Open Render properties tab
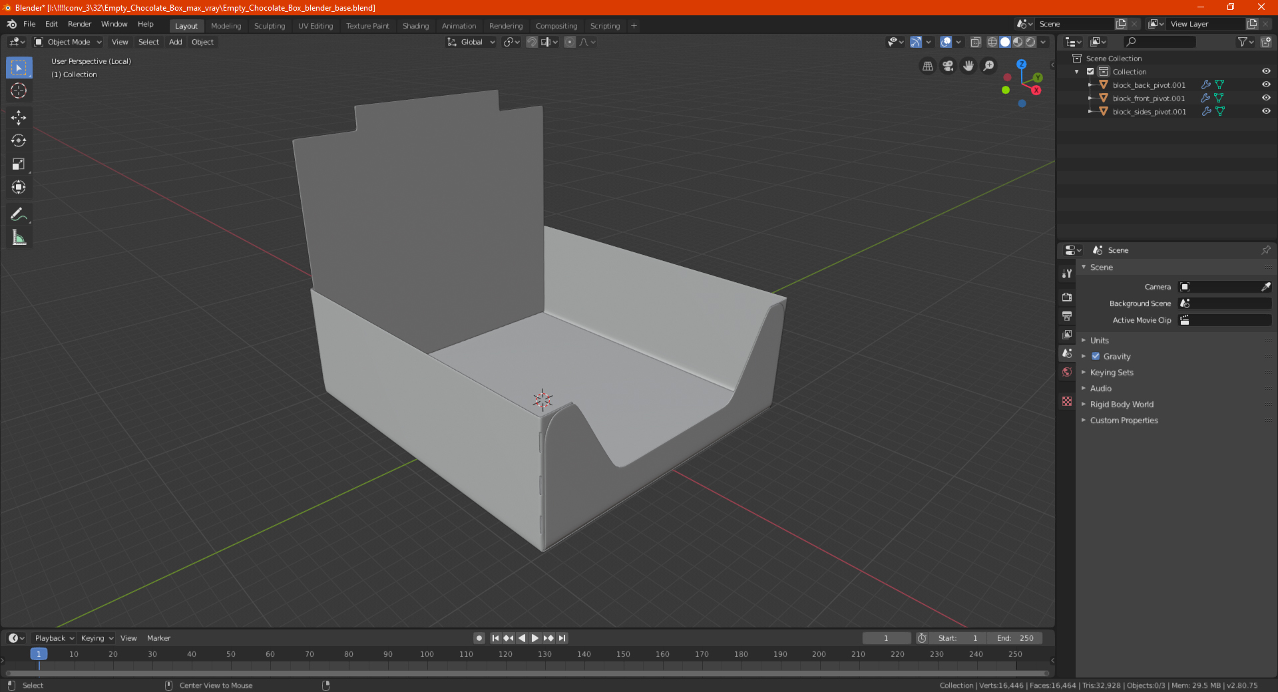Viewport: 1278px width, 692px height. [1067, 297]
